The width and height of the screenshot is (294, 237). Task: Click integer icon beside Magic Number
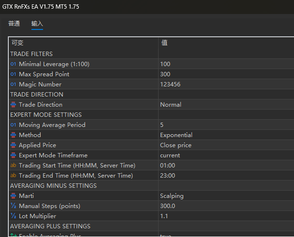tap(14, 84)
